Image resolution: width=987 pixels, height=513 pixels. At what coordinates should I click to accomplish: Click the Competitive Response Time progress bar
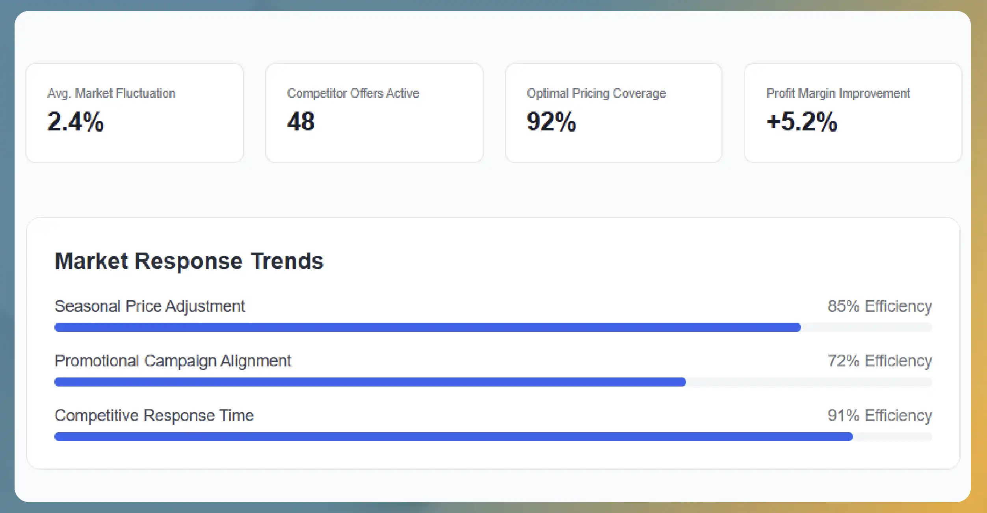pos(493,437)
